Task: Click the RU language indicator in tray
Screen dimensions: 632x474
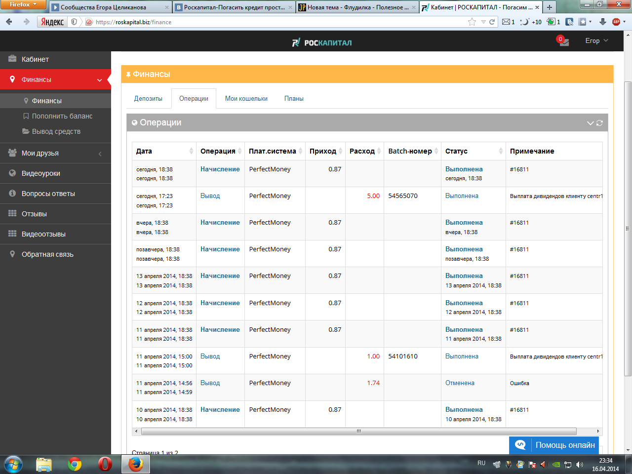Action: tap(481, 463)
